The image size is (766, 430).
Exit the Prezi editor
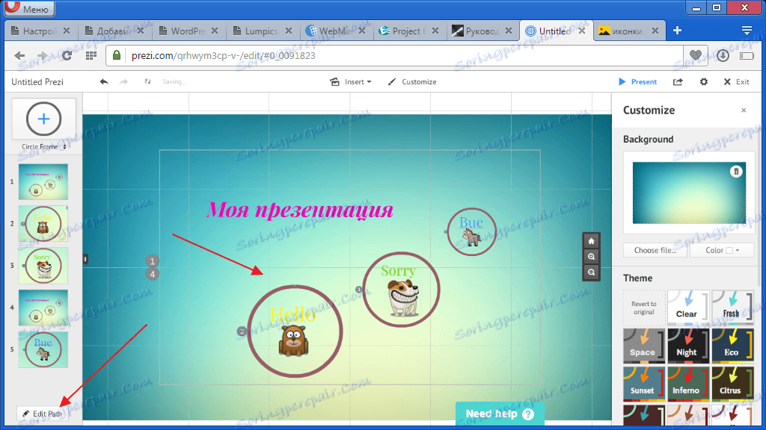[737, 82]
